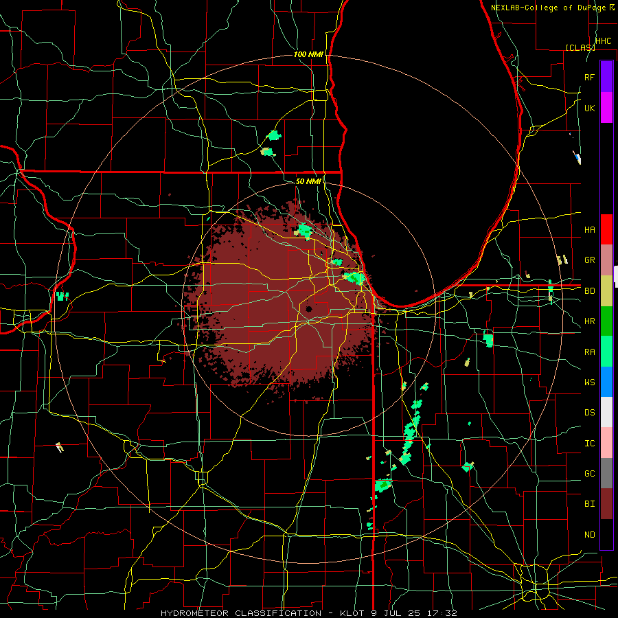Click the RA legend label

coord(589,352)
